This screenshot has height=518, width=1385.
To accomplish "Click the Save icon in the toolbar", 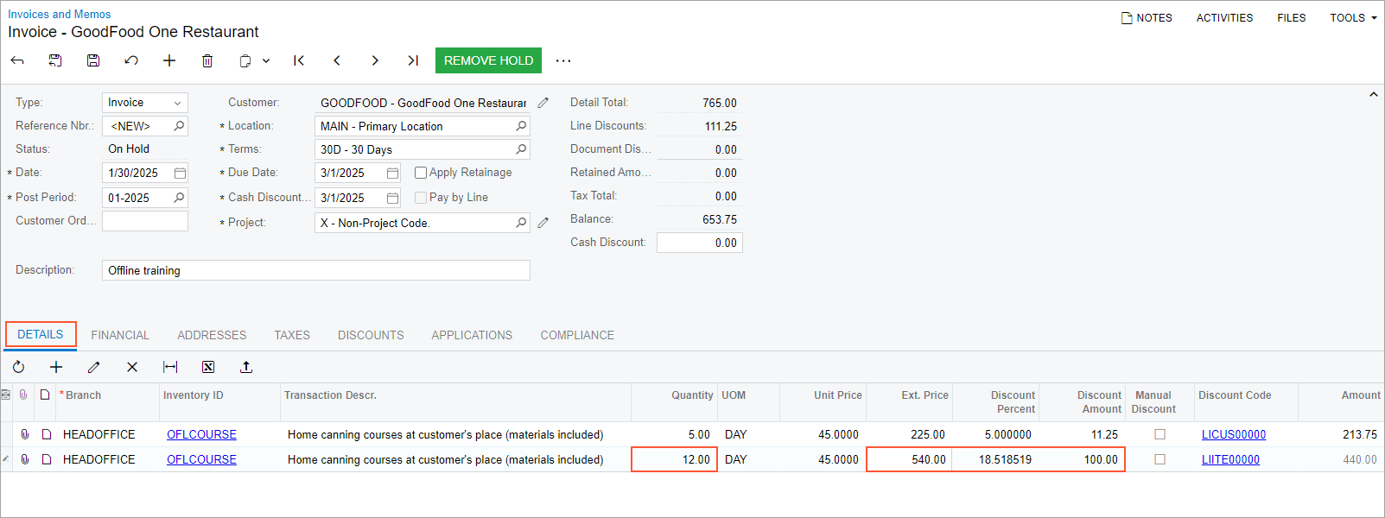I will [x=93, y=60].
